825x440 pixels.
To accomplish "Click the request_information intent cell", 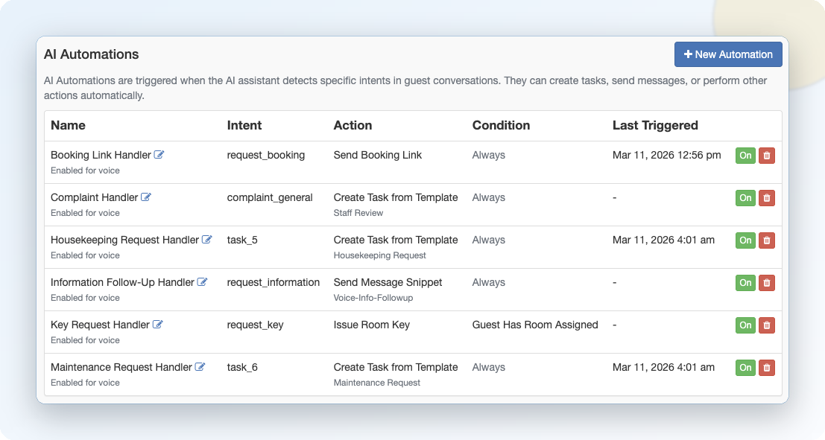I will pyautogui.click(x=273, y=282).
